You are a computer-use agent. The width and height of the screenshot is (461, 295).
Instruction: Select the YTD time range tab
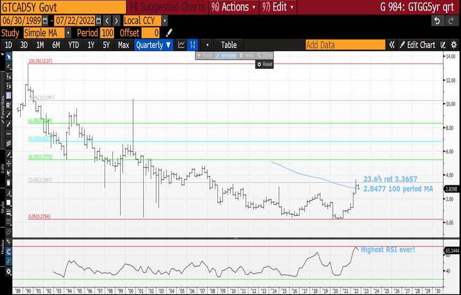[x=74, y=45]
